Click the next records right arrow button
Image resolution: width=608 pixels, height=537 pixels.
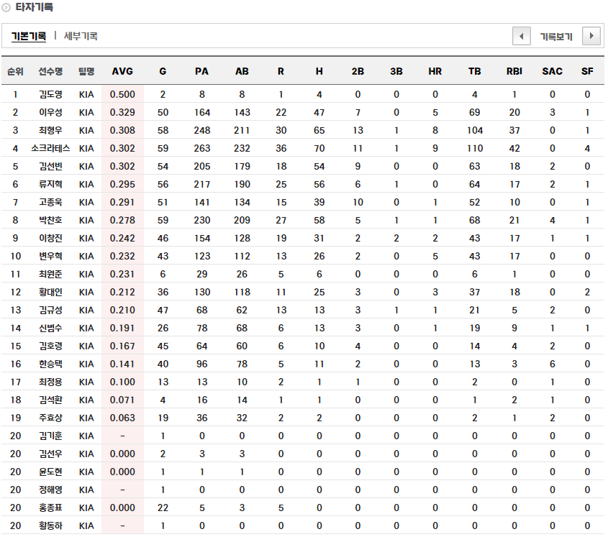click(x=591, y=37)
